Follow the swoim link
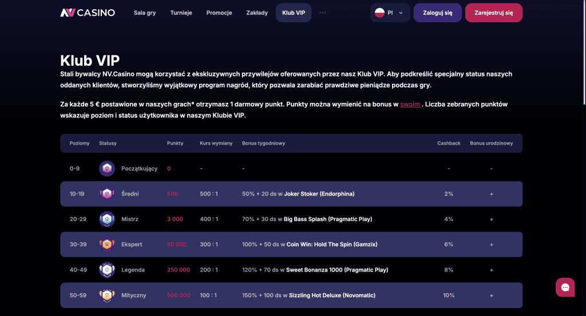 point(410,105)
